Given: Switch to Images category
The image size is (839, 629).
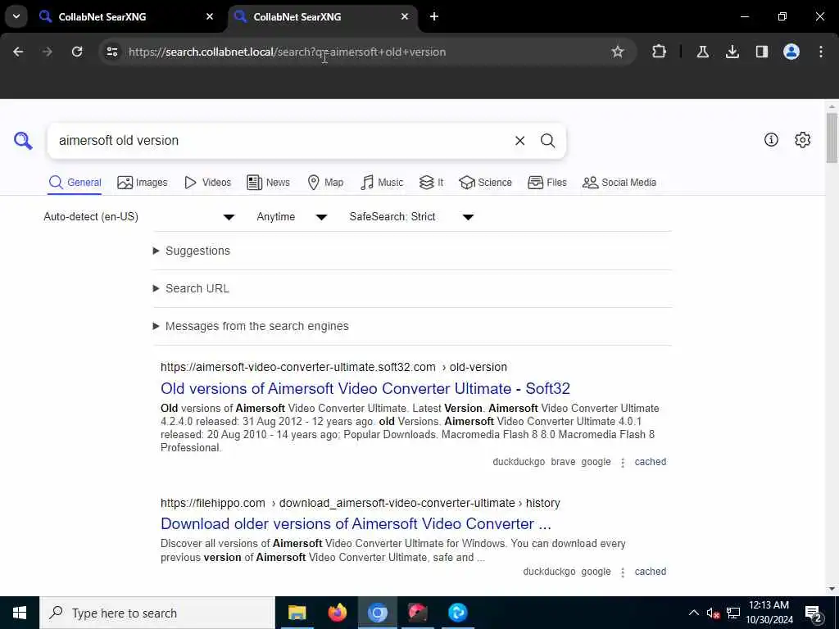Looking at the screenshot, I should [143, 183].
